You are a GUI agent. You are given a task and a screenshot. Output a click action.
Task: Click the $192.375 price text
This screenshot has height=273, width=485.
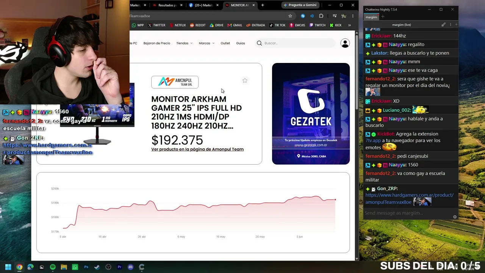click(x=177, y=140)
